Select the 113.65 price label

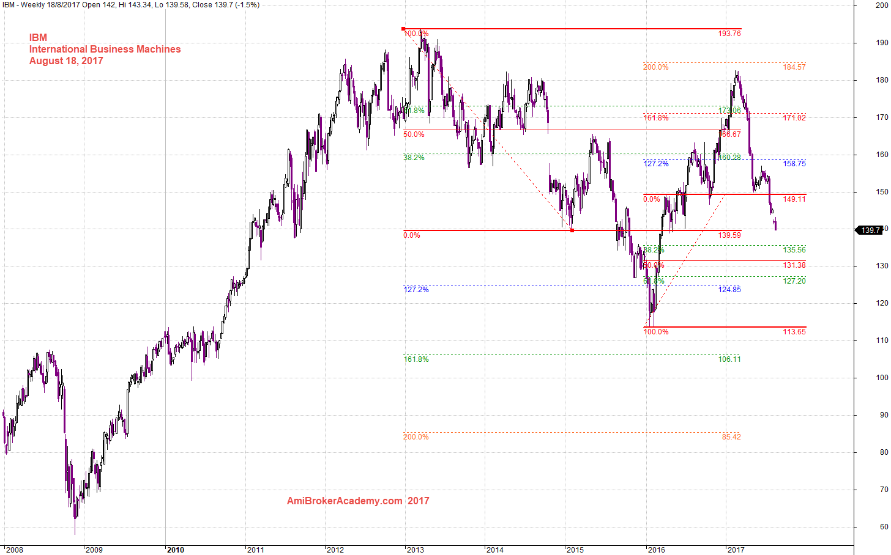pyautogui.click(x=794, y=332)
